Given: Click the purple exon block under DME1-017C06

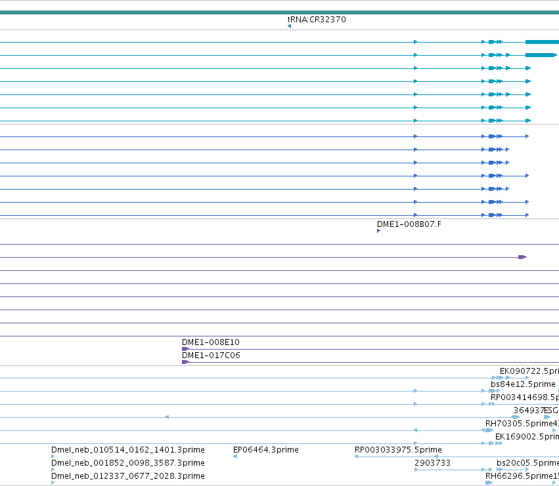Looking at the screenshot, I should click(x=185, y=362).
